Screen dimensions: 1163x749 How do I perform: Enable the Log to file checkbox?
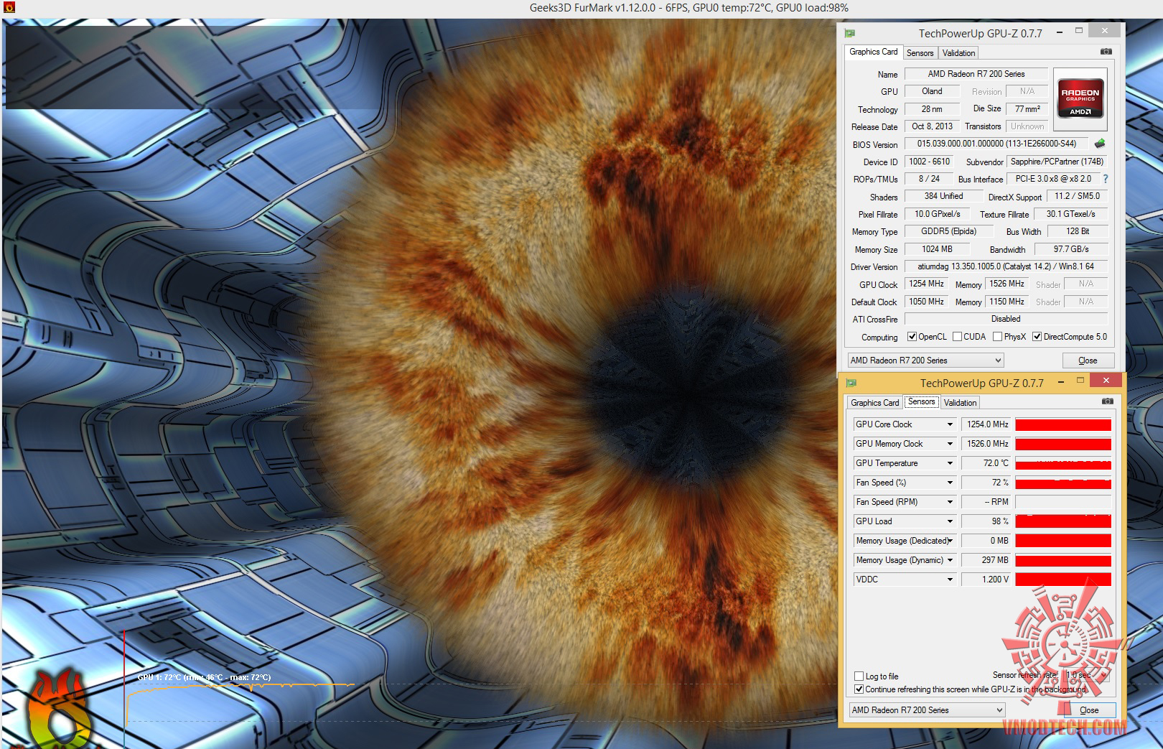(x=859, y=676)
